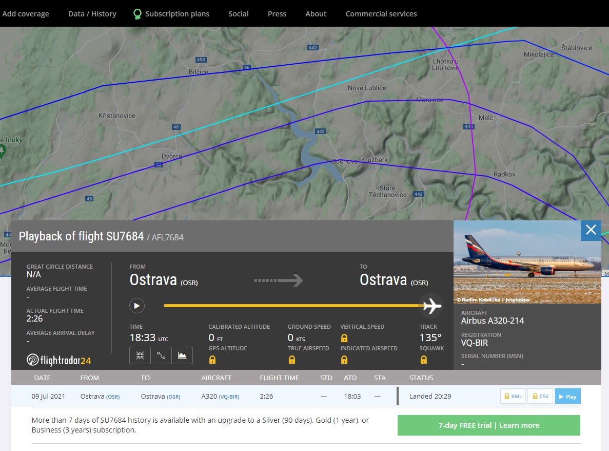Click the vertical speed lock icon

(x=344, y=338)
